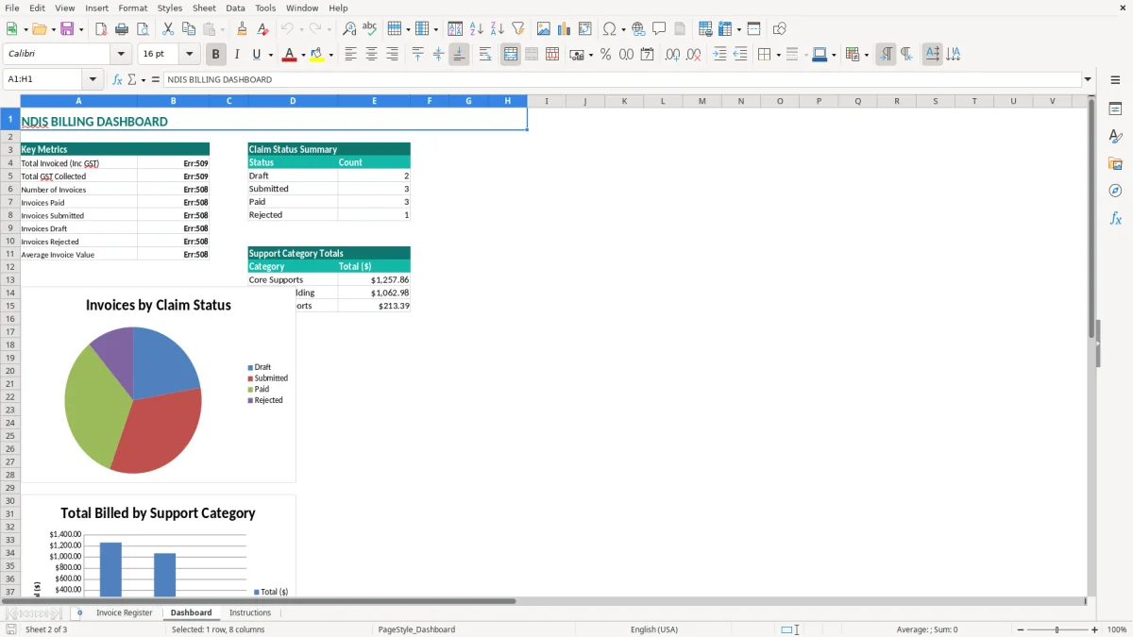The height and width of the screenshot is (637, 1133).
Task: Open the File menu
Action: [12, 8]
